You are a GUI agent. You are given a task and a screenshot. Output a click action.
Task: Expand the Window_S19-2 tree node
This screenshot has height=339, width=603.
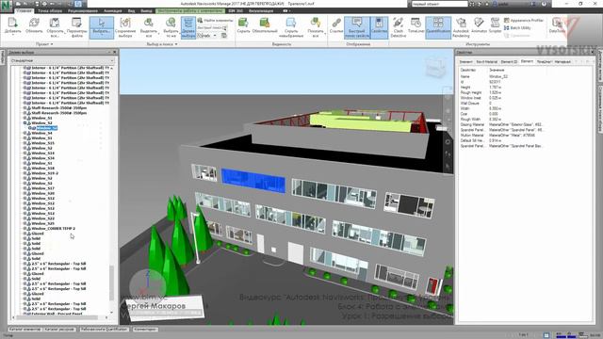pos(24,173)
